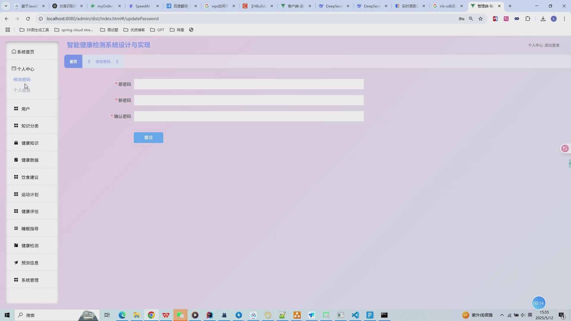
Task: Click the clipboard icon beside 健康数据
Action: point(16,160)
